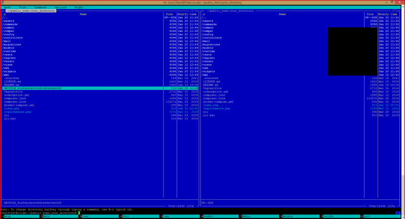Select index.php in the left panel
Viewport: 405px width, 219px height.
pyautogui.click(x=11, y=108)
